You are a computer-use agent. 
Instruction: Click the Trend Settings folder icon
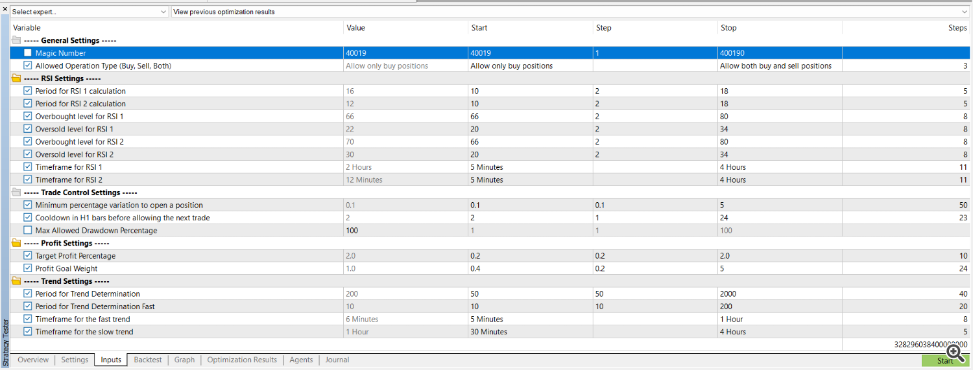click(16, 281)
